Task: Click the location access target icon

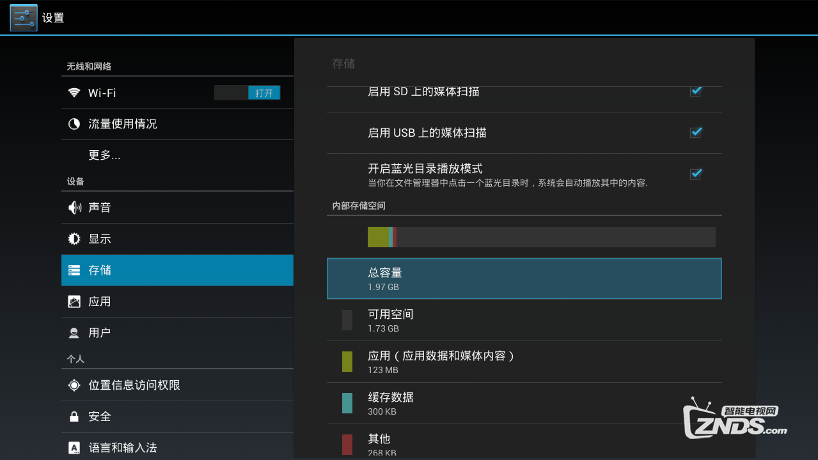Action: 74,385
